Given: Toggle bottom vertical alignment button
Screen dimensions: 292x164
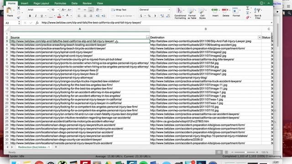Looking at the screenshot, I should coord(91,10).
